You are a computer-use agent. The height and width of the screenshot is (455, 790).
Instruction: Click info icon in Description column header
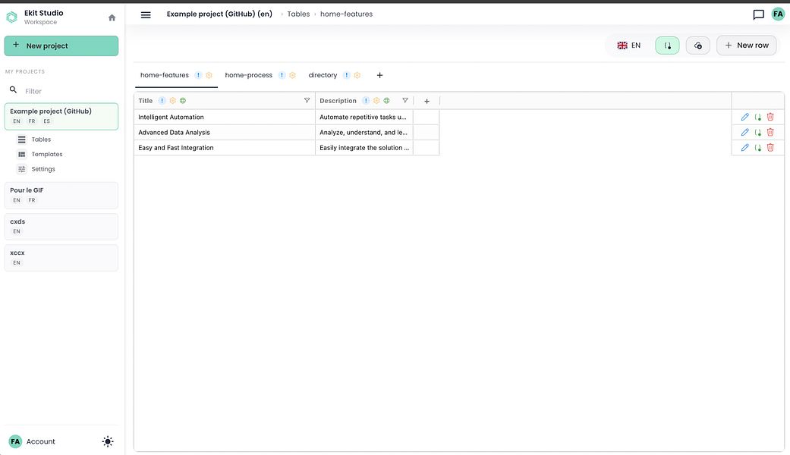[x=366, y=101]
